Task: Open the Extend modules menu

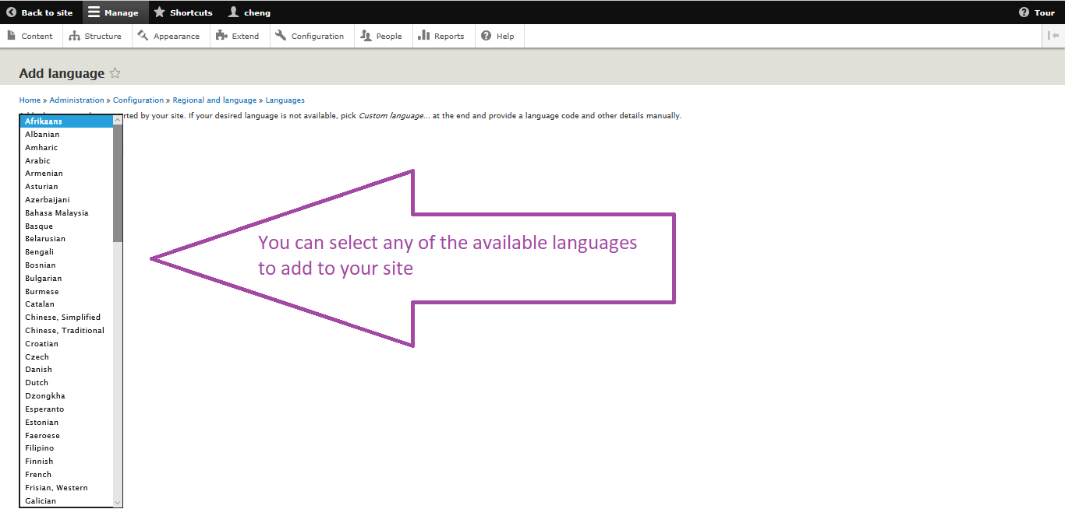Action: 238,36
